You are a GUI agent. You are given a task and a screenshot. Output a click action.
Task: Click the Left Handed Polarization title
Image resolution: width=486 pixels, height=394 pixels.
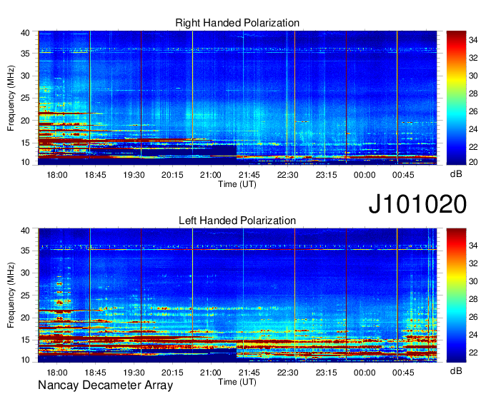237,221
